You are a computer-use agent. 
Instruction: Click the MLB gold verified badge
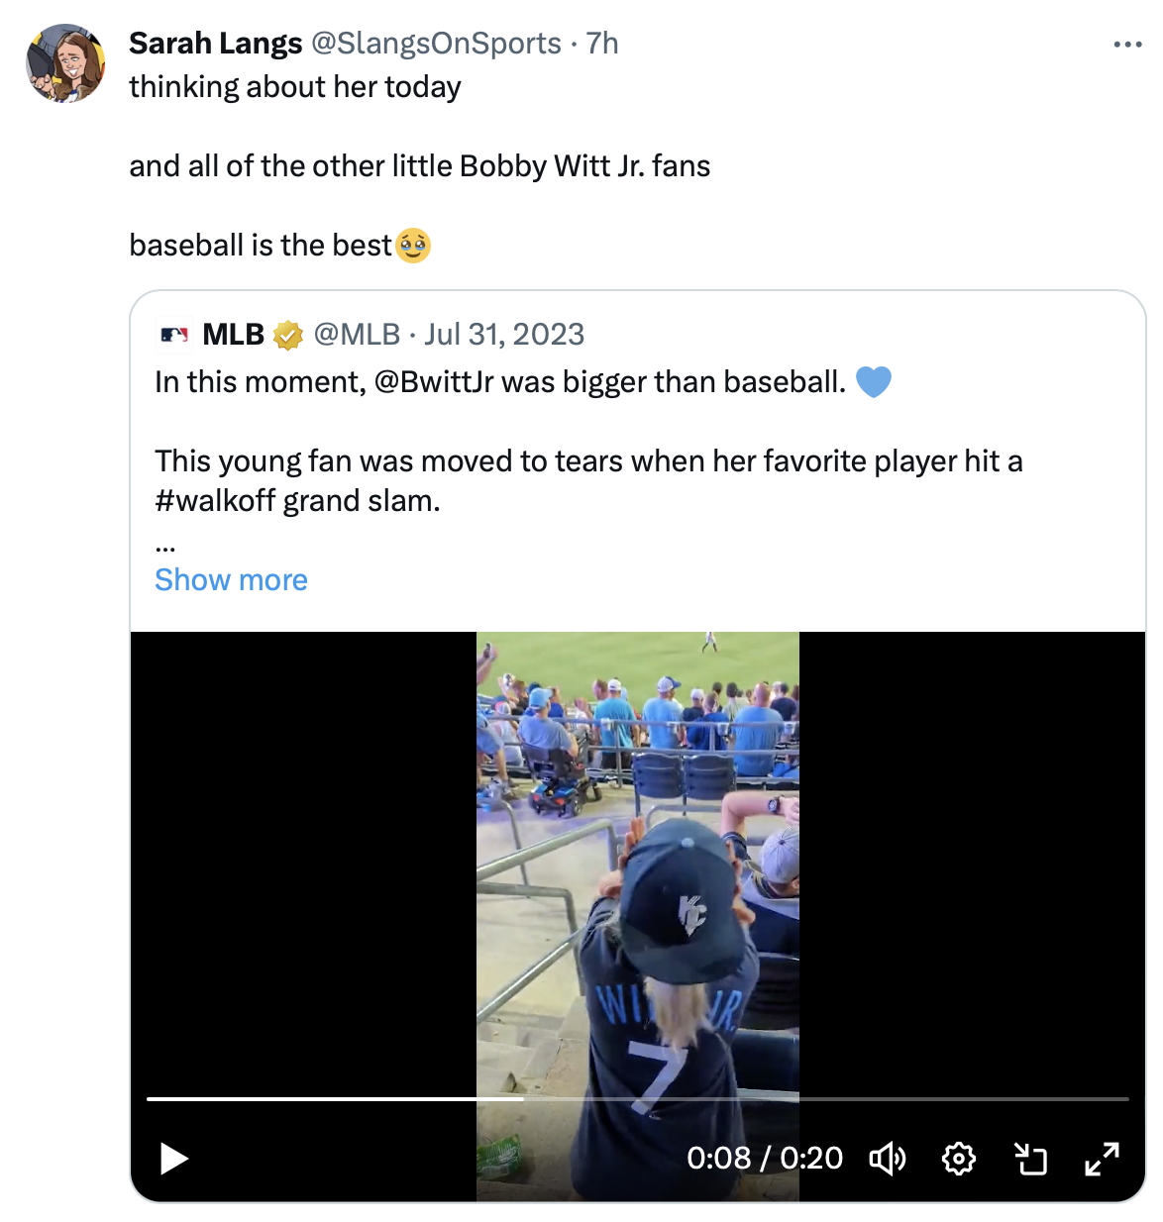click(x=288, y=336)
